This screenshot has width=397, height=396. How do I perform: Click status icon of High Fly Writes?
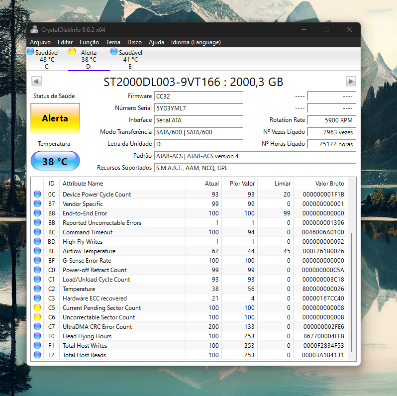(37, 242)
